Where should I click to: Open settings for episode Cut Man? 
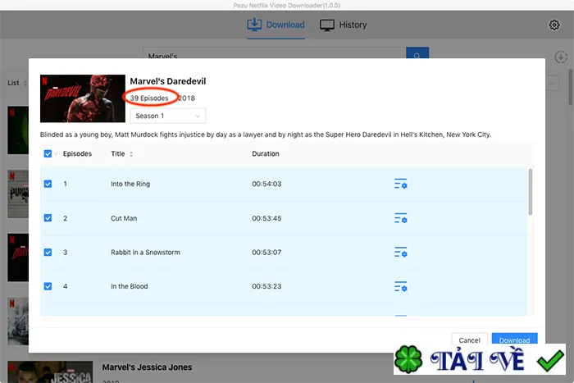pos(401,218)
